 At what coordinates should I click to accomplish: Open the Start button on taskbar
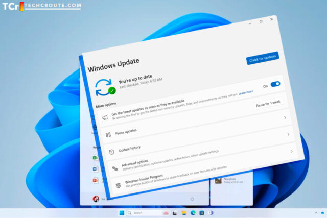122,213
